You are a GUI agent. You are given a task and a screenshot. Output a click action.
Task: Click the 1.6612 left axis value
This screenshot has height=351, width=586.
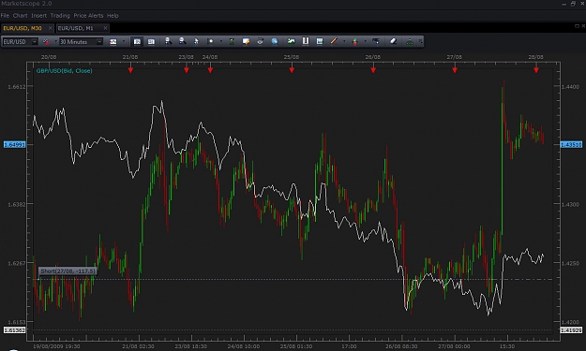coord(17,86)
